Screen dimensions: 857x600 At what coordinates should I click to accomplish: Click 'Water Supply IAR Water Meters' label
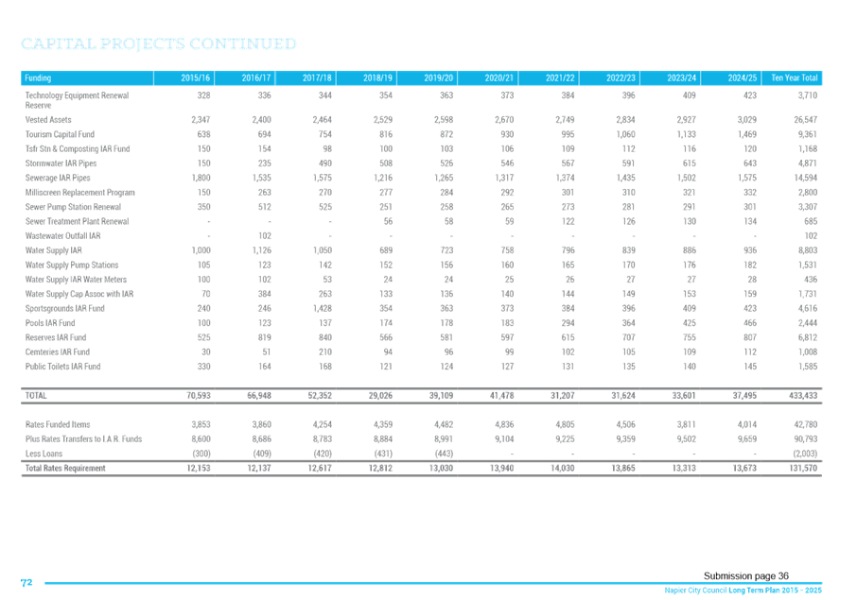[76, 280]
